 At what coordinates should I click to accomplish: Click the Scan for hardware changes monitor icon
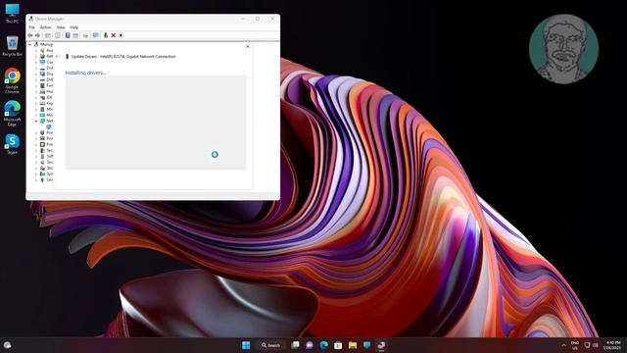[96, 35]
